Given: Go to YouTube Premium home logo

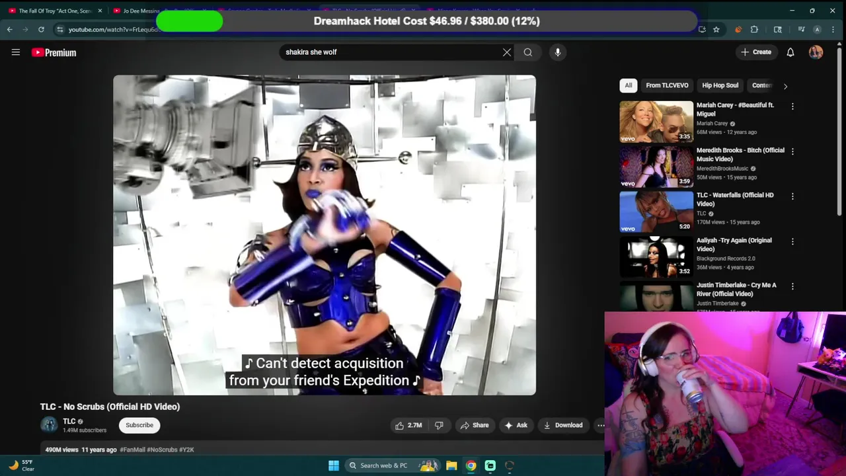Looking at the screenshot, I should click(x=54, y=52).
